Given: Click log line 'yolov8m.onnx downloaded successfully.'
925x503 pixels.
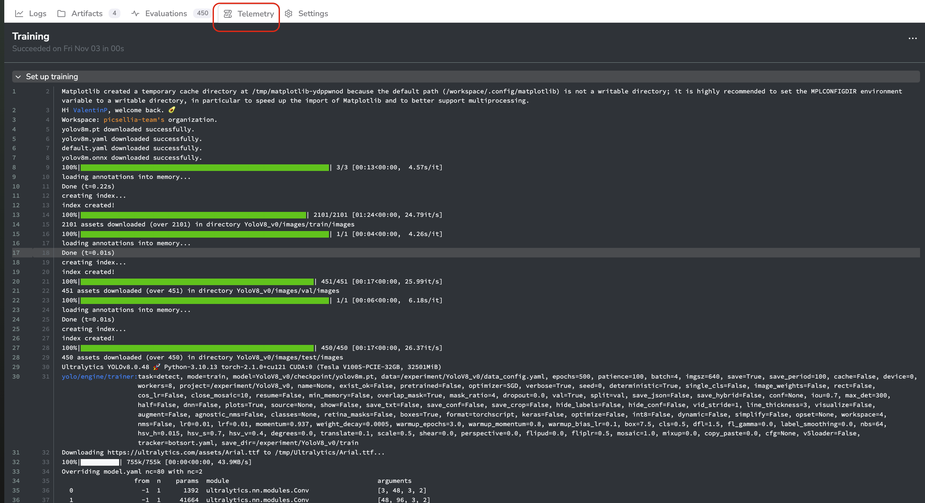Looking at the screenshot, I should (x=132, y=158).
